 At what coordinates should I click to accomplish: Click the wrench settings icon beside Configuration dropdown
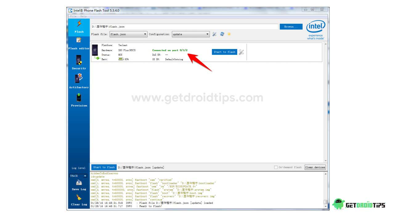(x=214, y=34)
